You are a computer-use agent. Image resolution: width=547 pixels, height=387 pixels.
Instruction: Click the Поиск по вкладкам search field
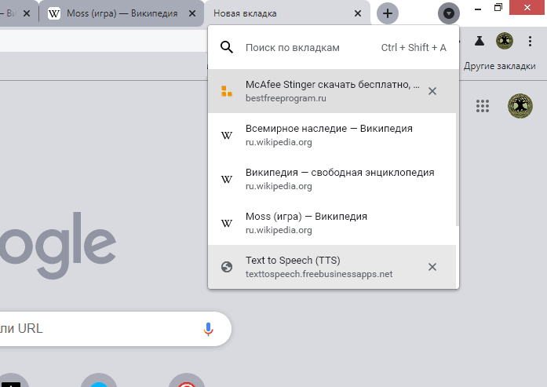coord(334,47)
